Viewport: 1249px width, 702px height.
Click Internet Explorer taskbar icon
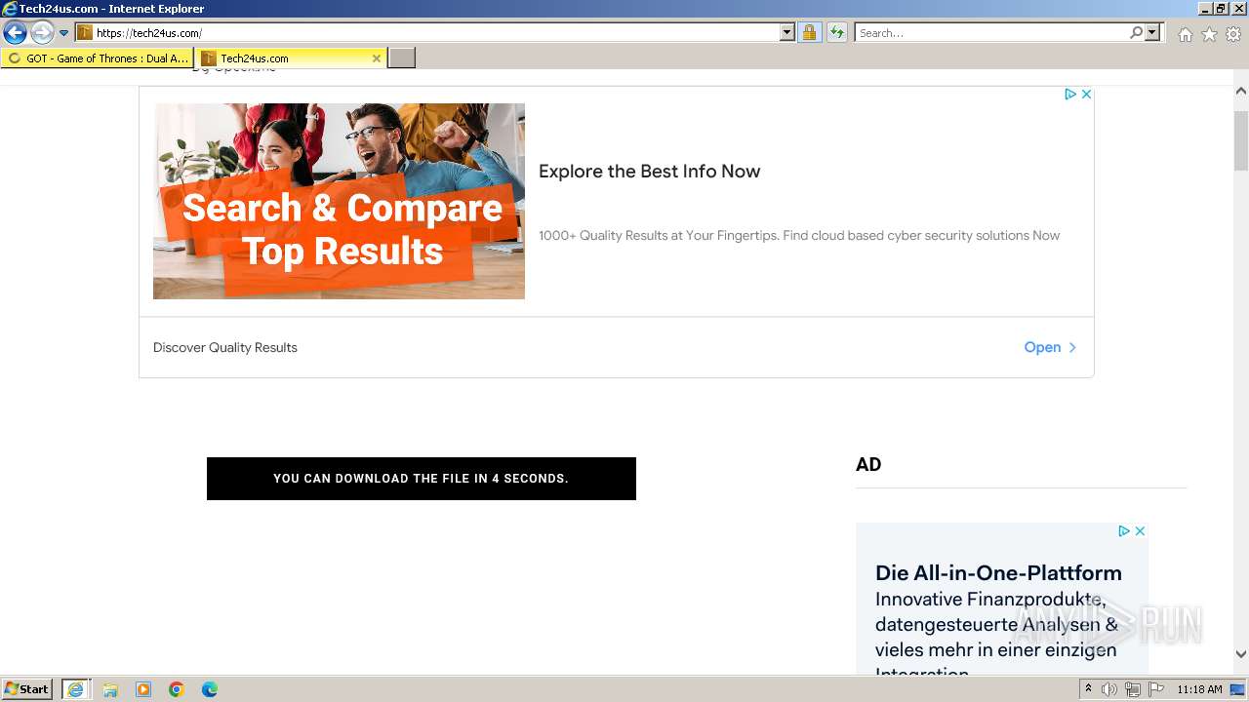point(76,689)
